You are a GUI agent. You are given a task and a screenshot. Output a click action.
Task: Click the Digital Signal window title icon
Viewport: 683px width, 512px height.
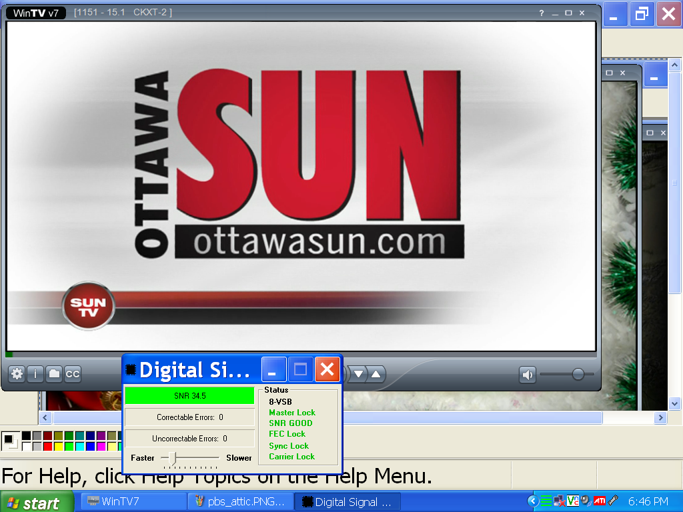pyautogui.click(x=131, y=369)
